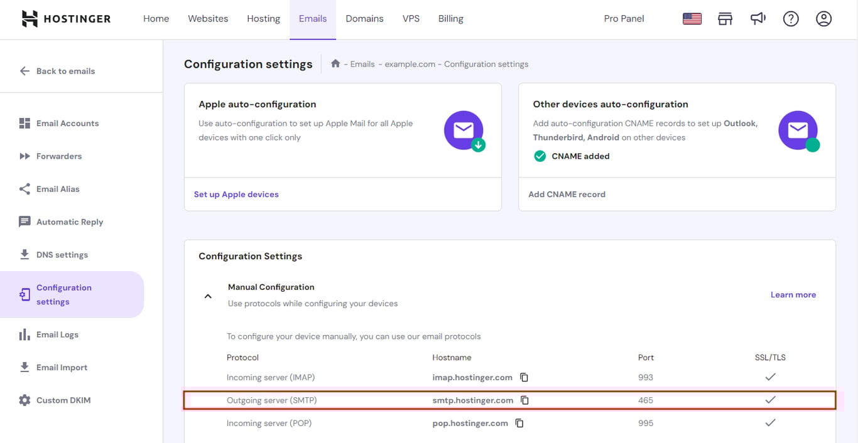Click the DNS settings download icon

(24, 254)
